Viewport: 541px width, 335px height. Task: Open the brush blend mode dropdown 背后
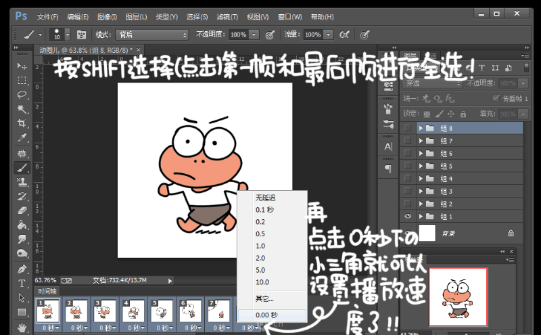(x=151, y=35)
